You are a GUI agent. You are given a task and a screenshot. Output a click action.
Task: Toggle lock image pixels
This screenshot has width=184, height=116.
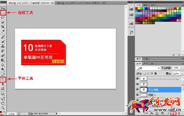tap(148, 73)
